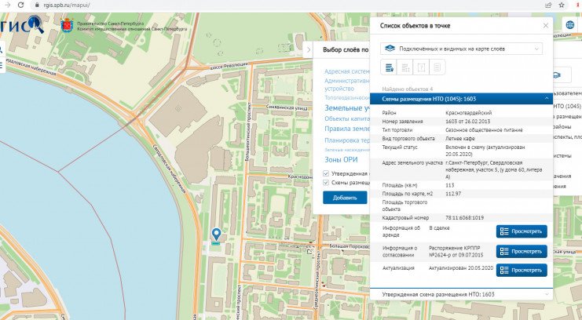This screenshot has height=320, width=582.
Task: Click the 'Добавить' button
Action: (x=344, y=198)
